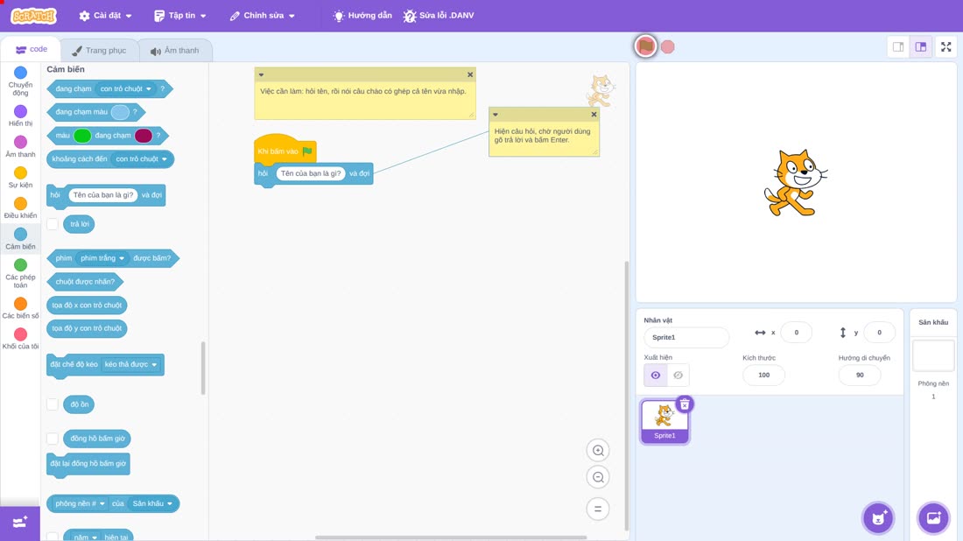The width and height of the screenshot is (963, 541).
Task: Tick the checkbox next to đồng hồ bấm giờ
Action: [53, 439]
